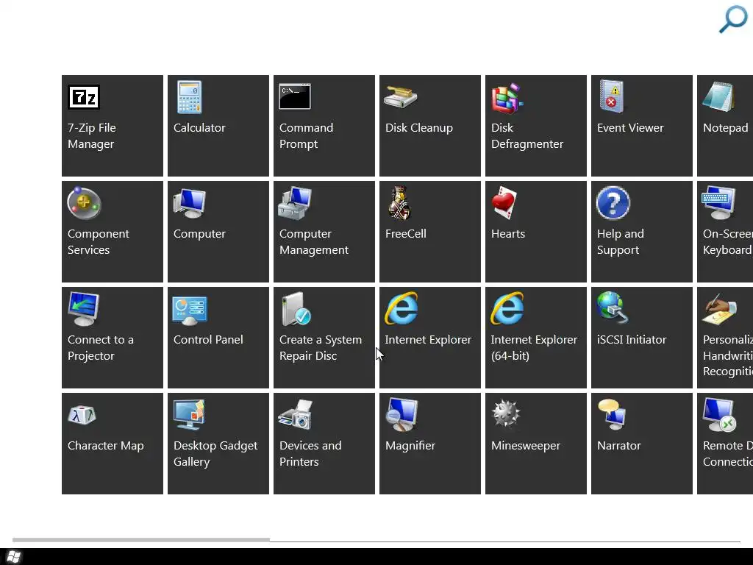This screenshot has height=565, width=753.
Task: Launch Calculator from its icon
Action: coord(190,98)
